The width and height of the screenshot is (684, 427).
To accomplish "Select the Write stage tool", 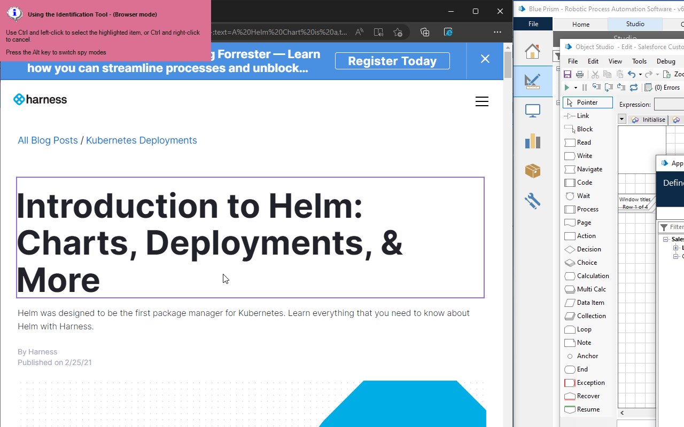I will pos(579,156).
